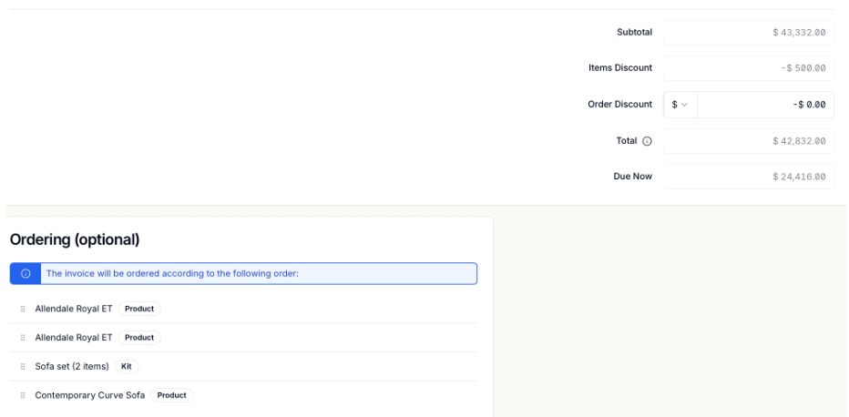Grab the handle icon beside Contemporary Curve Sofa

(23, 395)
